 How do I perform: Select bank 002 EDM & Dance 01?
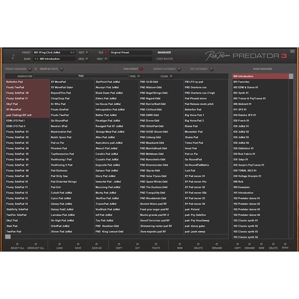click(x=260, y=87)
